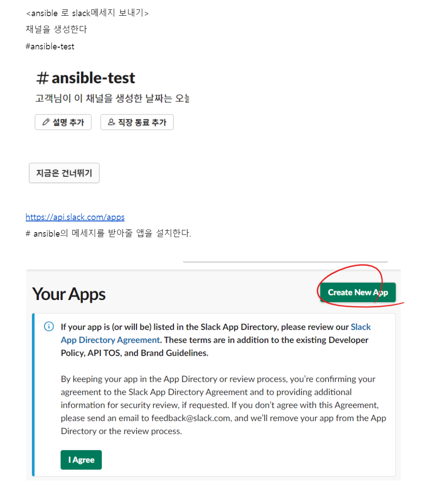Open the api.slack.com/apps hyperlink

tap(75, 217)
